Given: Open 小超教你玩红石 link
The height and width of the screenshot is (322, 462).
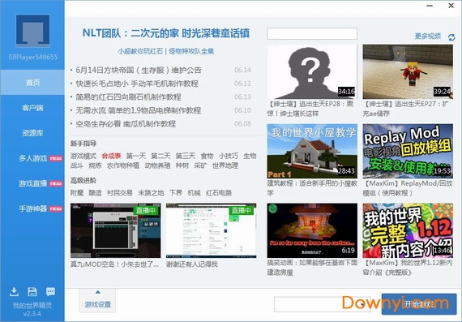Looking at the screenshot, I should pos(140,51).
